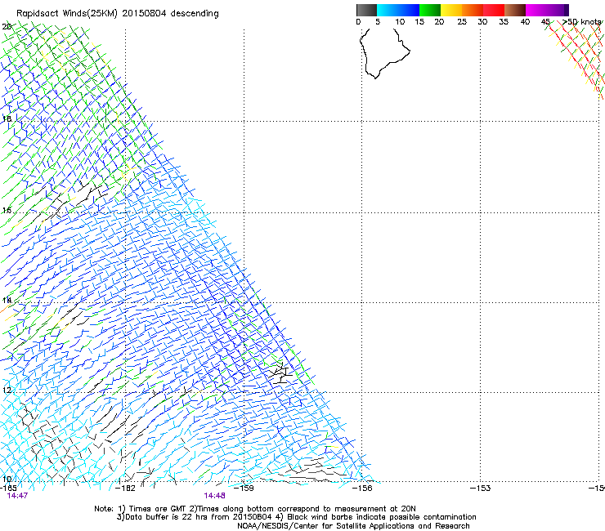Click the longitude label "-159" on the bottom axis
Viewport: 605px width, 531px height.
[x=244, y=489]
